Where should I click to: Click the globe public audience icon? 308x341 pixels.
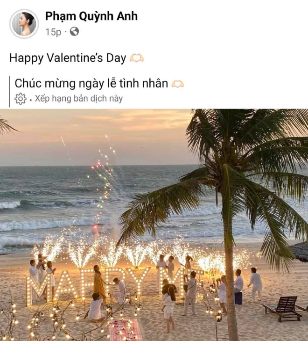coord(74,32)
